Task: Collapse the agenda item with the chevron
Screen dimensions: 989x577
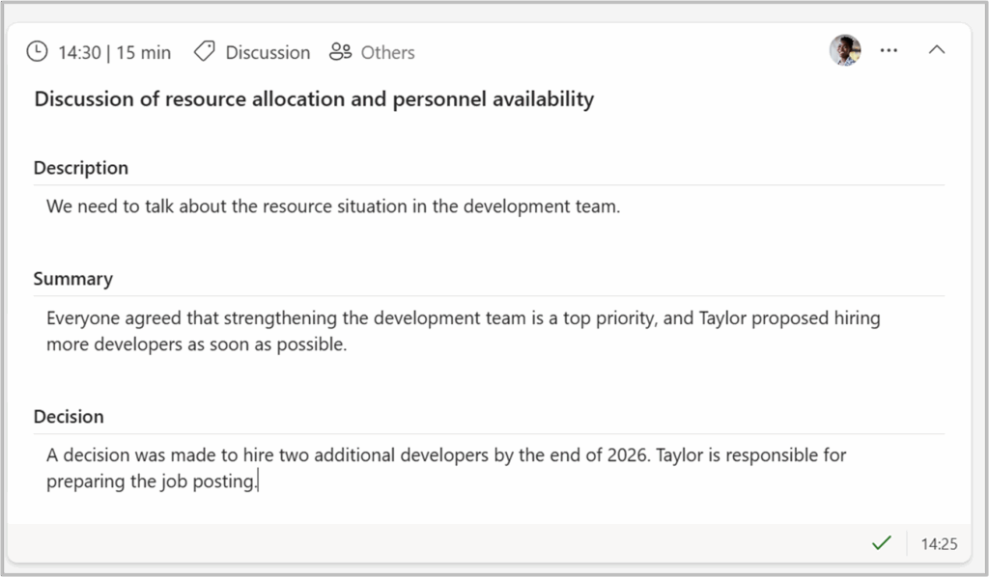Action: tap(936, 50)
